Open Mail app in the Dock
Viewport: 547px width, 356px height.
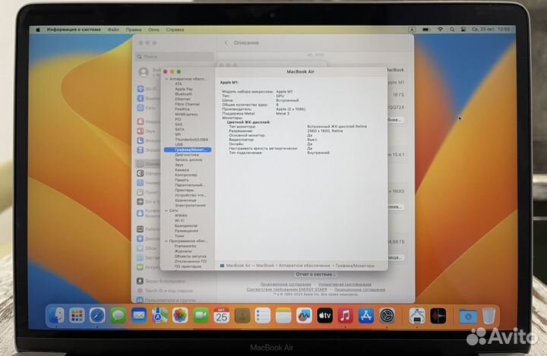[x=139, y=316]
